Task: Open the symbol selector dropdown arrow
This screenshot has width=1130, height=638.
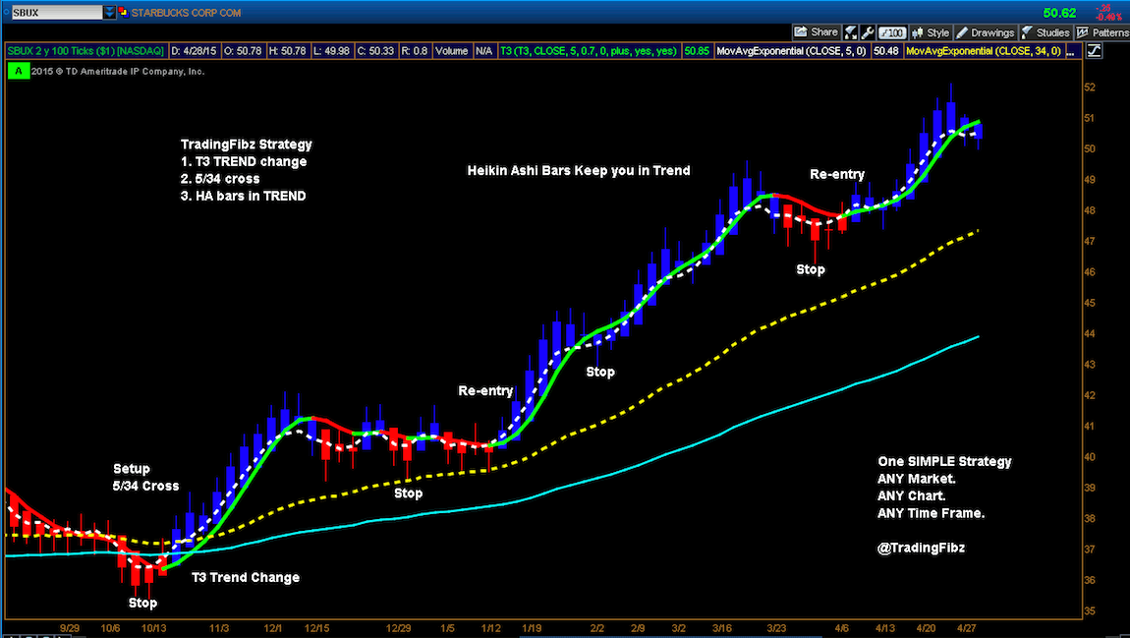Action: coord(109,12)
